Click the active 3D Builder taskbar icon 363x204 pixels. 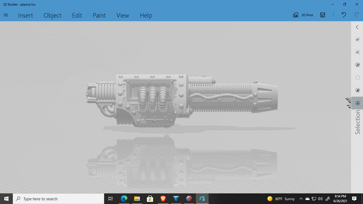[x=202, y=199]
